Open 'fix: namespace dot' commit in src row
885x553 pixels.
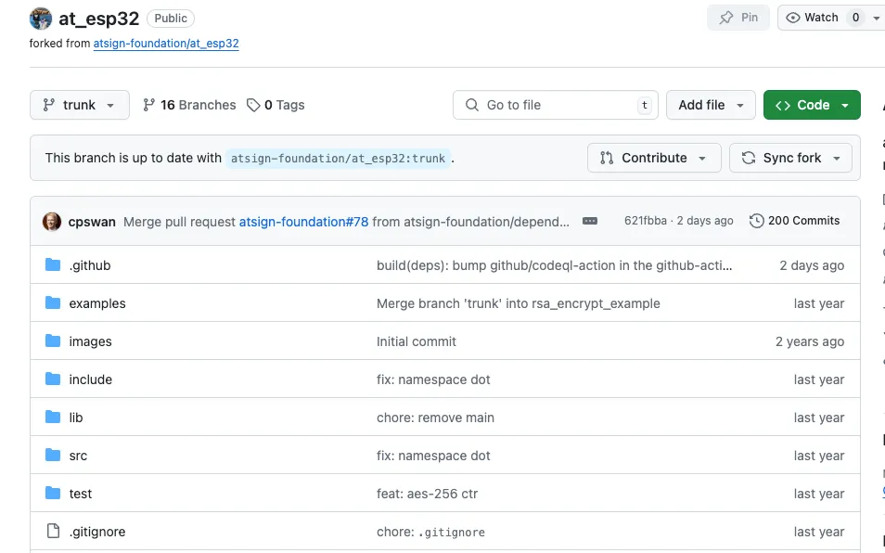coord(433,456)
